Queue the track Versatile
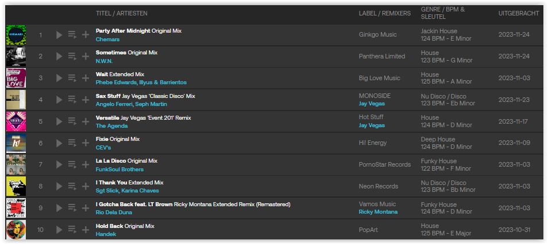This screenshot has height=244, width=548. [72, 121]
